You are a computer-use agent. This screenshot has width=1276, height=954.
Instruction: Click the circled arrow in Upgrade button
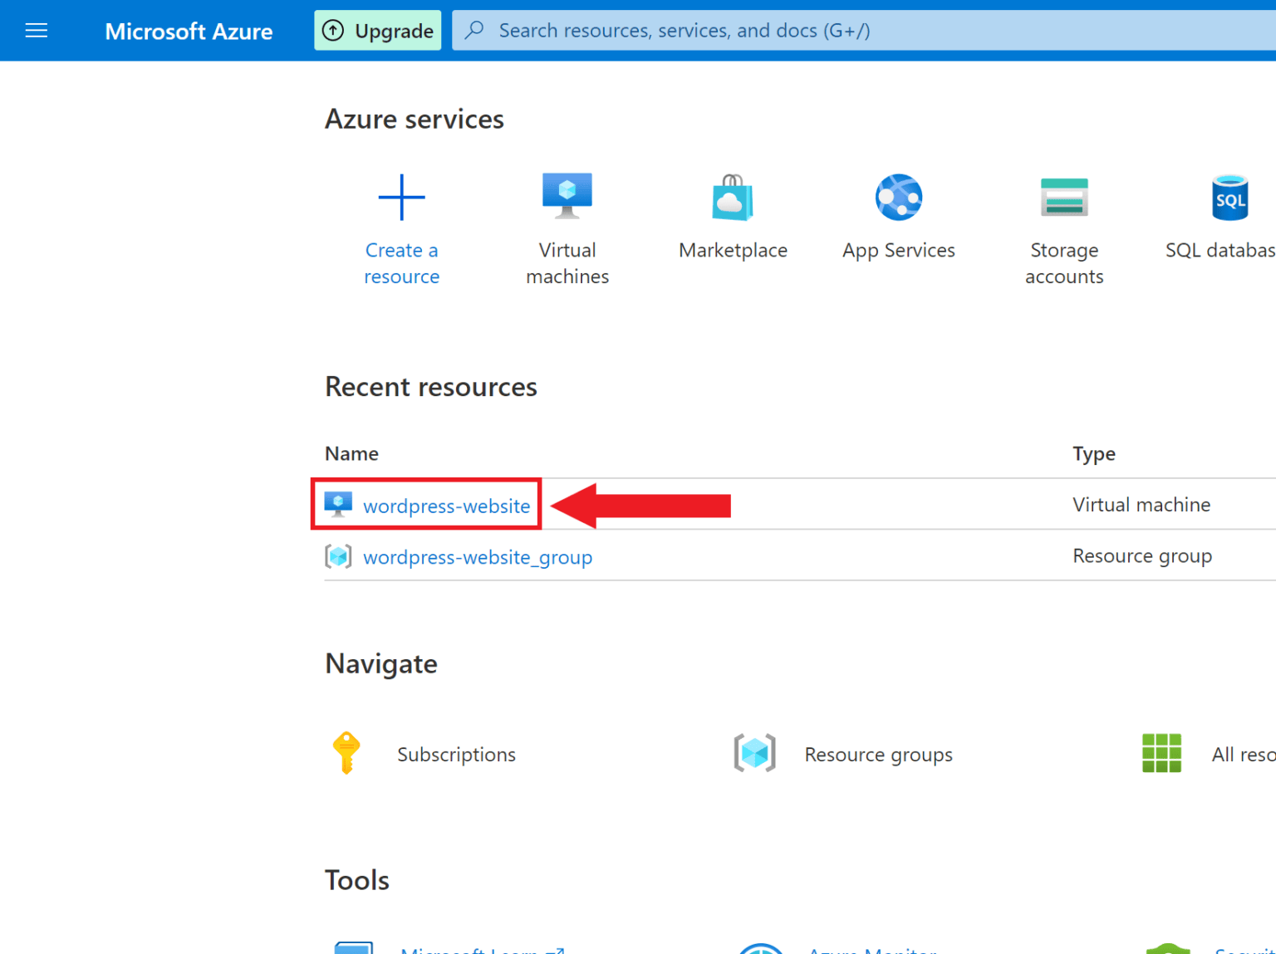pos(333,31)
